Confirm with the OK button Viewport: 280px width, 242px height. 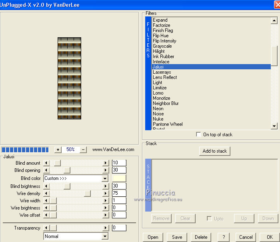[x=270, y=237]
